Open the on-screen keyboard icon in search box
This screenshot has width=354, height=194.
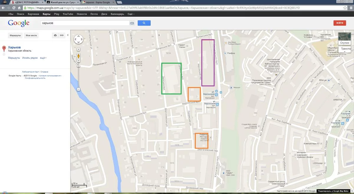click(x=132, y=23)
